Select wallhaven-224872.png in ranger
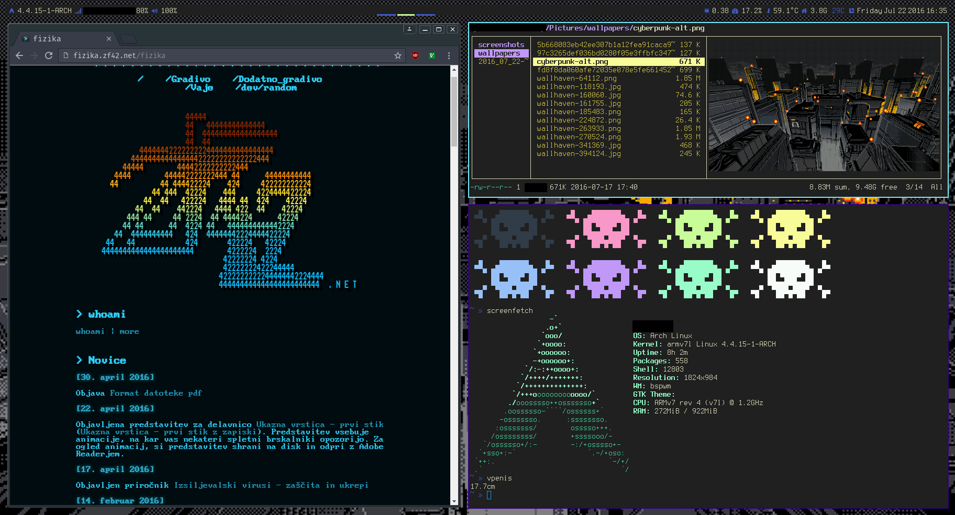Image resolution: width=955 pixels, height=515 pixels. pos(618,120)
